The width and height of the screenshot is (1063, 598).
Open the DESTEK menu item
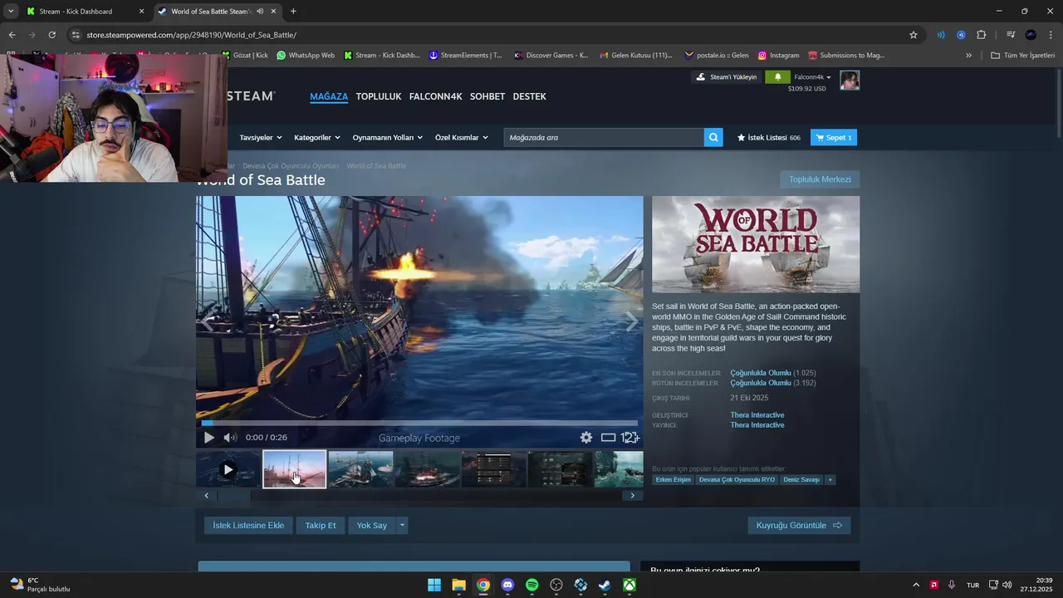coord(530,96)
